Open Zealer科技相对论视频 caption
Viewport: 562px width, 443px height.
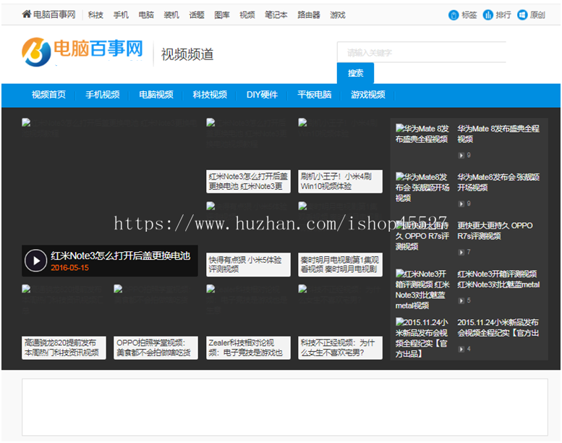pos(248,348)
